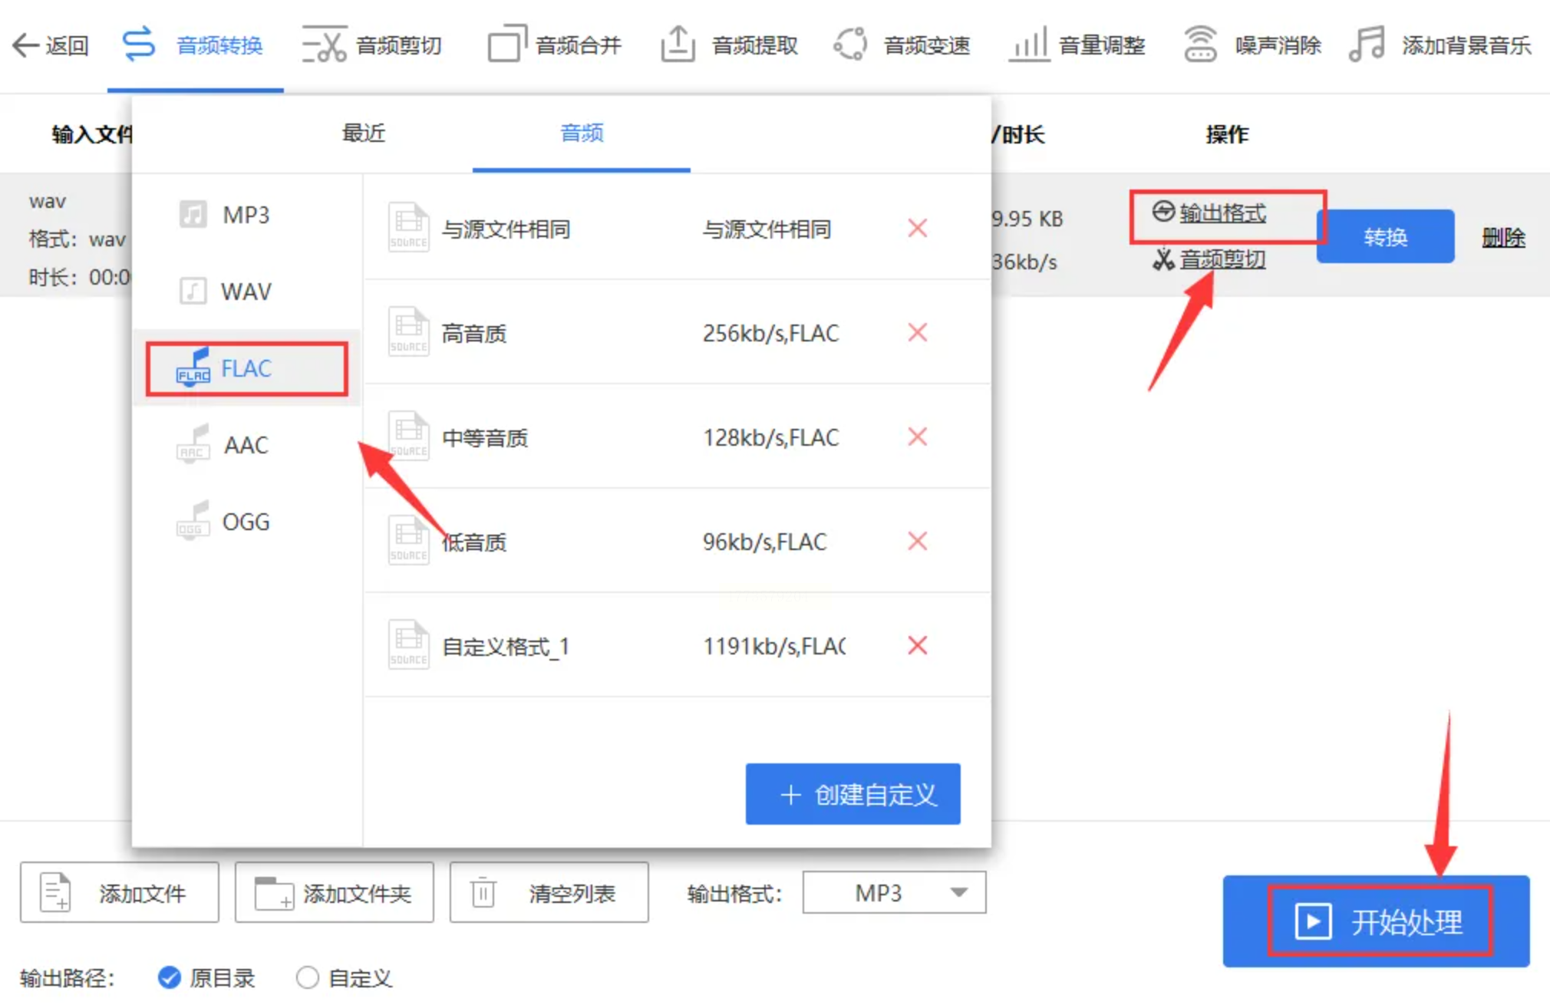The image size is (1550, 1005).
Task: Choose FLAC in format list
Action: point(246,369)
